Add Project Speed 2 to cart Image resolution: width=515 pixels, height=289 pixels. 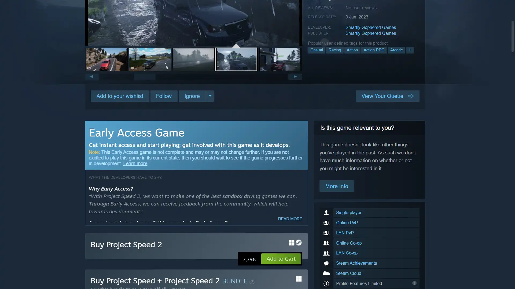(281, 259)
